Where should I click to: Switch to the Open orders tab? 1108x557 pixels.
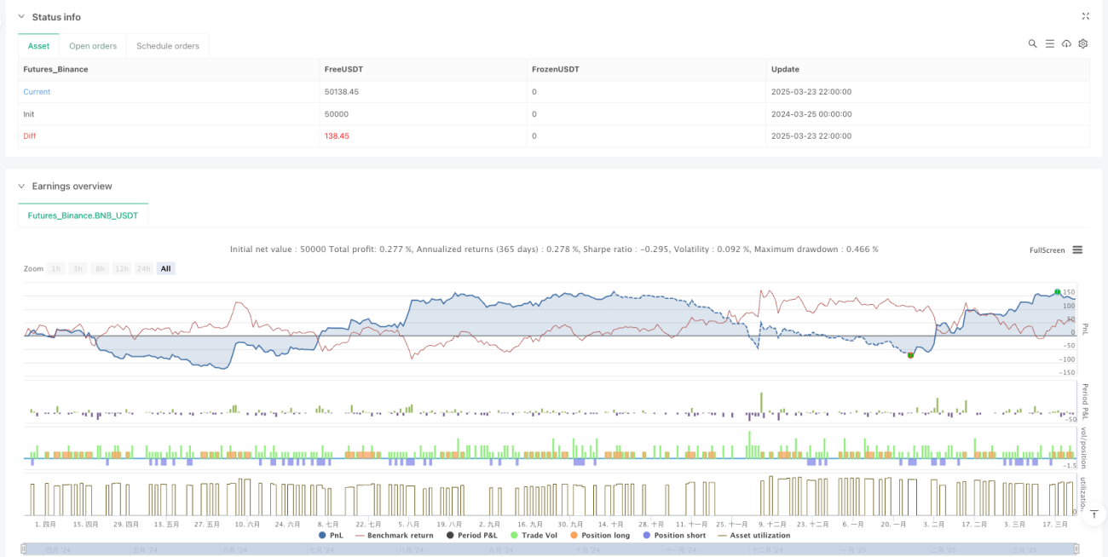click(92, 46)
